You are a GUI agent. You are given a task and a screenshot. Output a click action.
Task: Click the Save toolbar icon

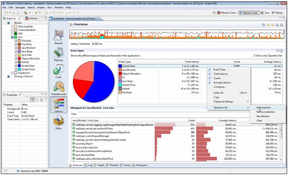click(x=13, y=13)
